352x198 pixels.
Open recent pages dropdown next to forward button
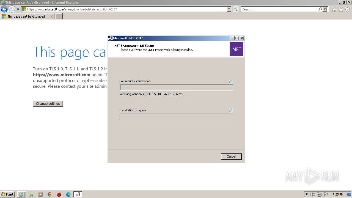18,9
